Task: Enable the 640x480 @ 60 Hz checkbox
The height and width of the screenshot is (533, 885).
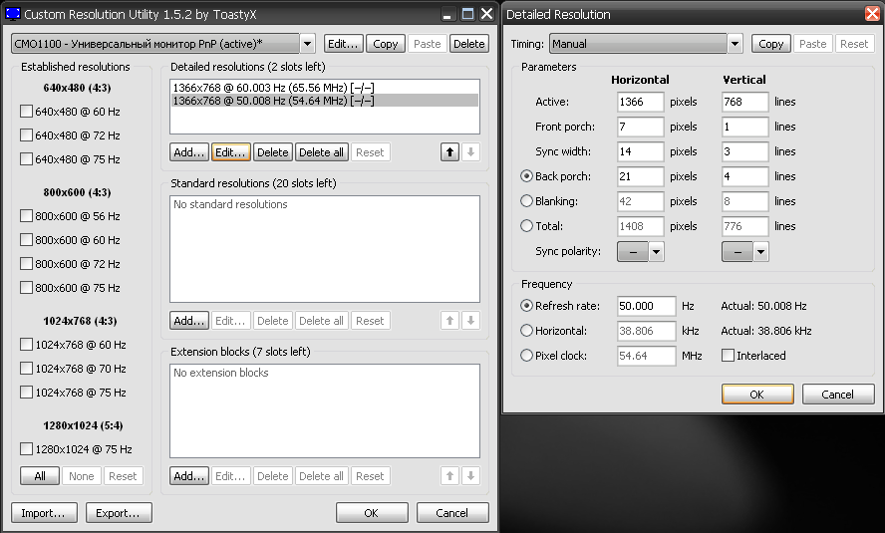Action: (x=27, y=112)
